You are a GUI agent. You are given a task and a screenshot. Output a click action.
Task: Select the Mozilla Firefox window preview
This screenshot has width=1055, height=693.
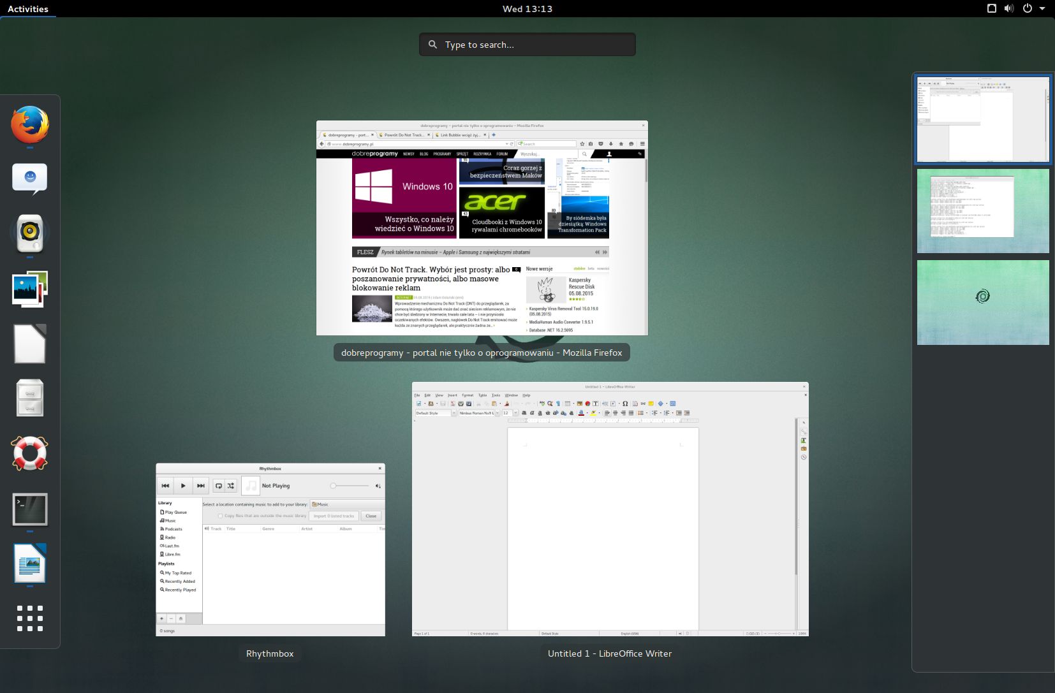click(x=482, y=228)
